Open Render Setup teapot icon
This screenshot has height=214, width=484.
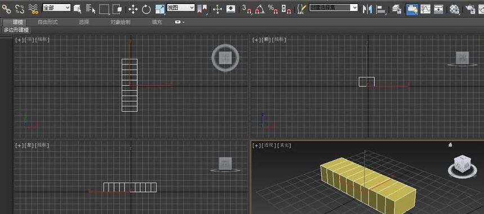470,10
